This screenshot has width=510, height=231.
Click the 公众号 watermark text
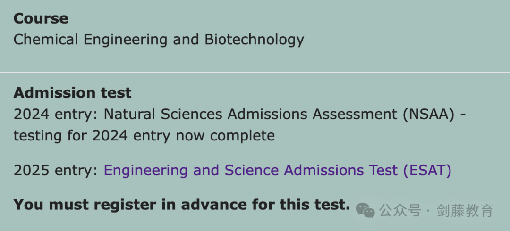(x=400, y=211)
